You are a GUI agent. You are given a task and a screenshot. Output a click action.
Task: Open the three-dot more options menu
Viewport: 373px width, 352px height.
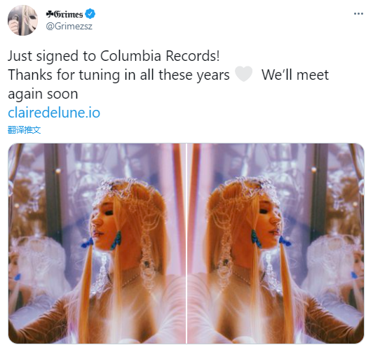358,14
